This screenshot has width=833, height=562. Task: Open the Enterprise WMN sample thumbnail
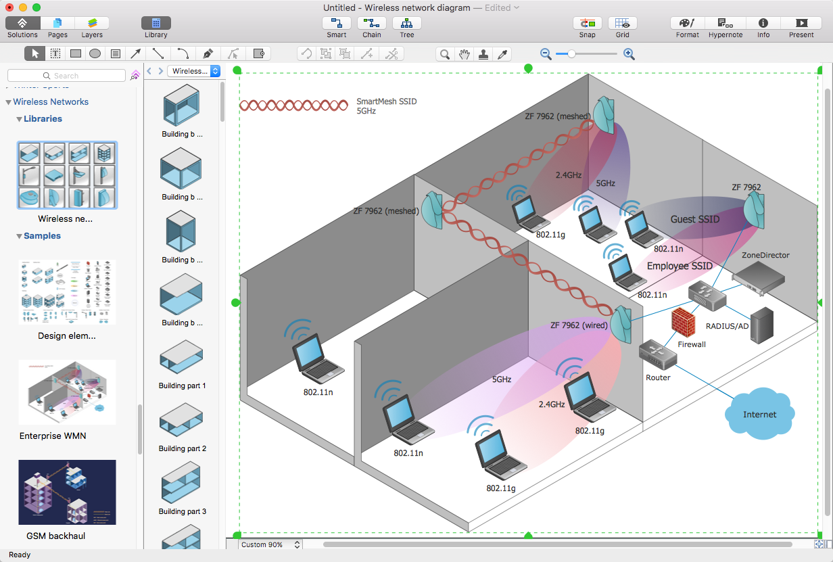tap(67, 392)
